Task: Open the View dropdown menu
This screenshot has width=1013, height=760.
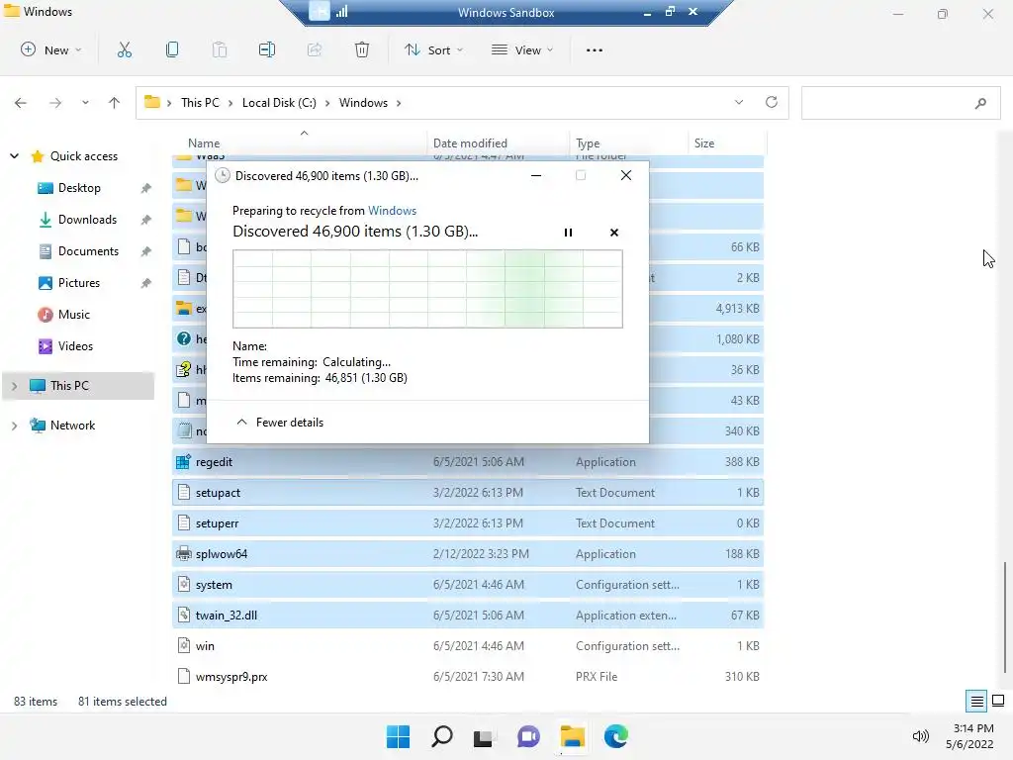Action: click(522, 49)
